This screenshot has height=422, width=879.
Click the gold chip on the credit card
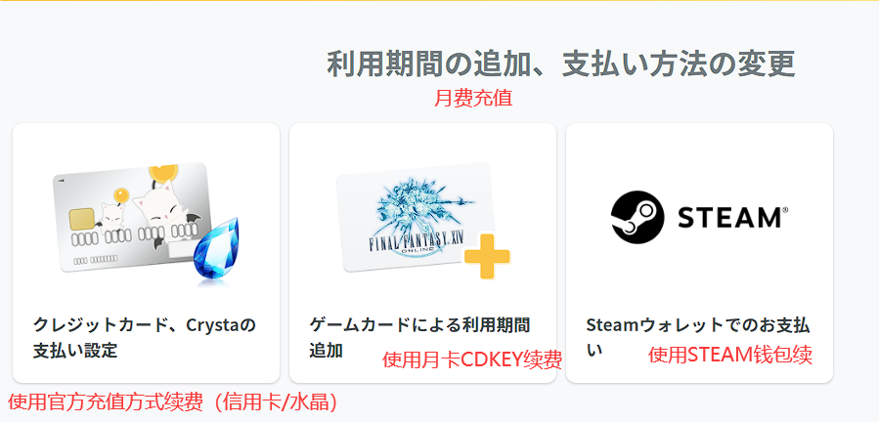pos(81,220)
